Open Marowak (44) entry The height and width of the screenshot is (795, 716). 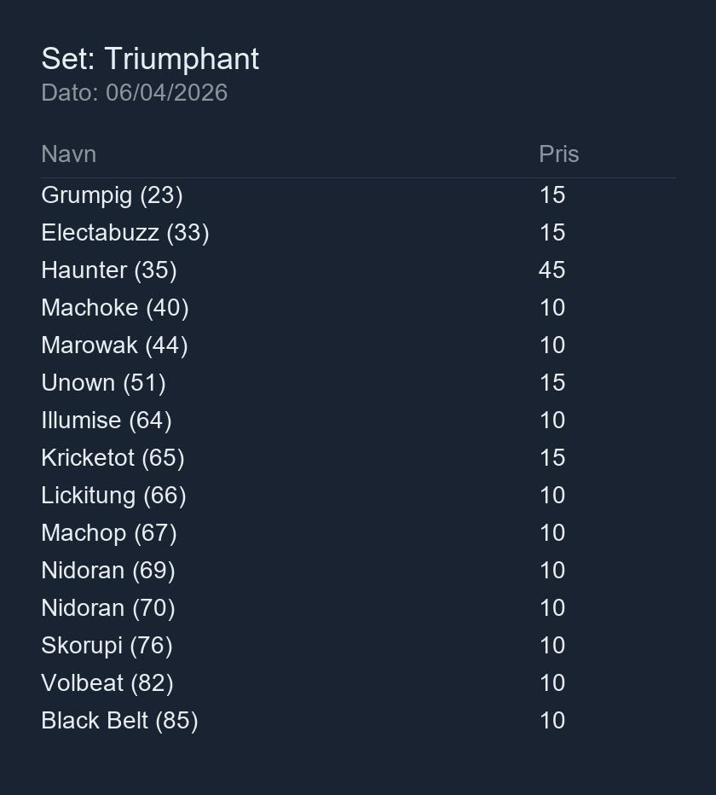point(114,345)
